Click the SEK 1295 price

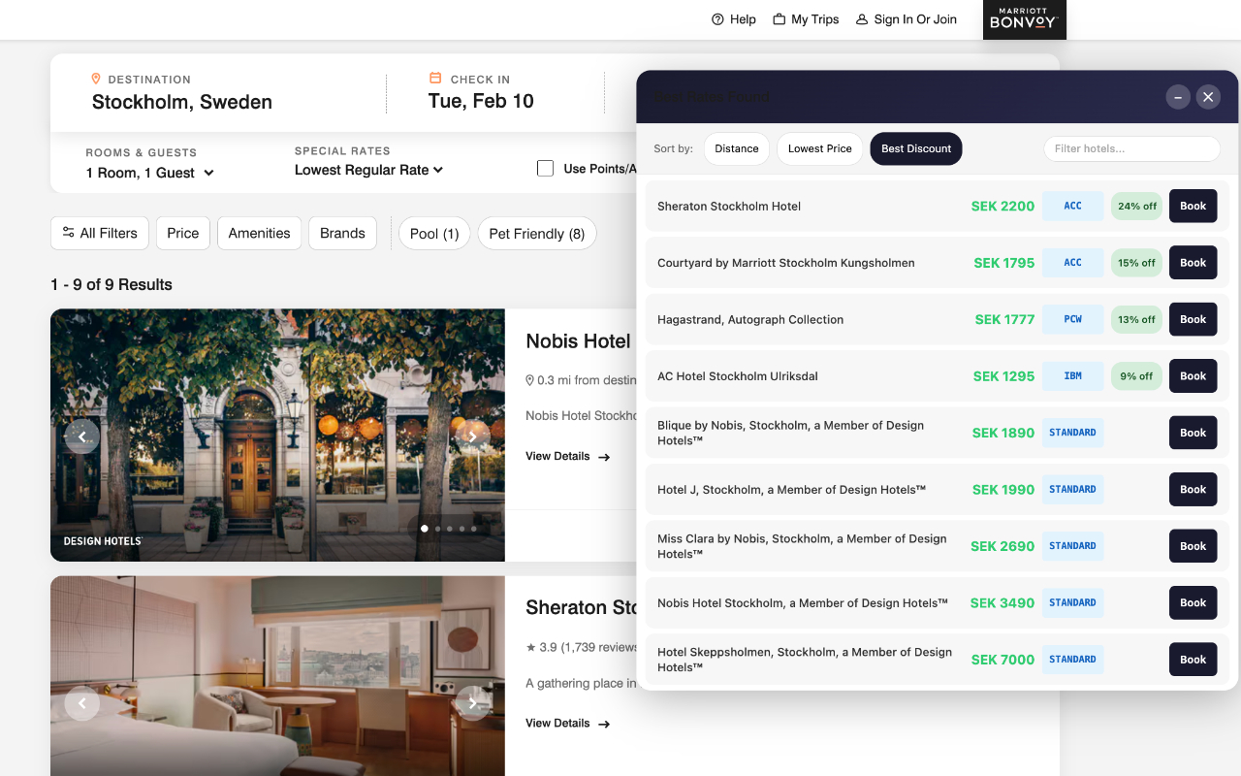click(1003, 376)
